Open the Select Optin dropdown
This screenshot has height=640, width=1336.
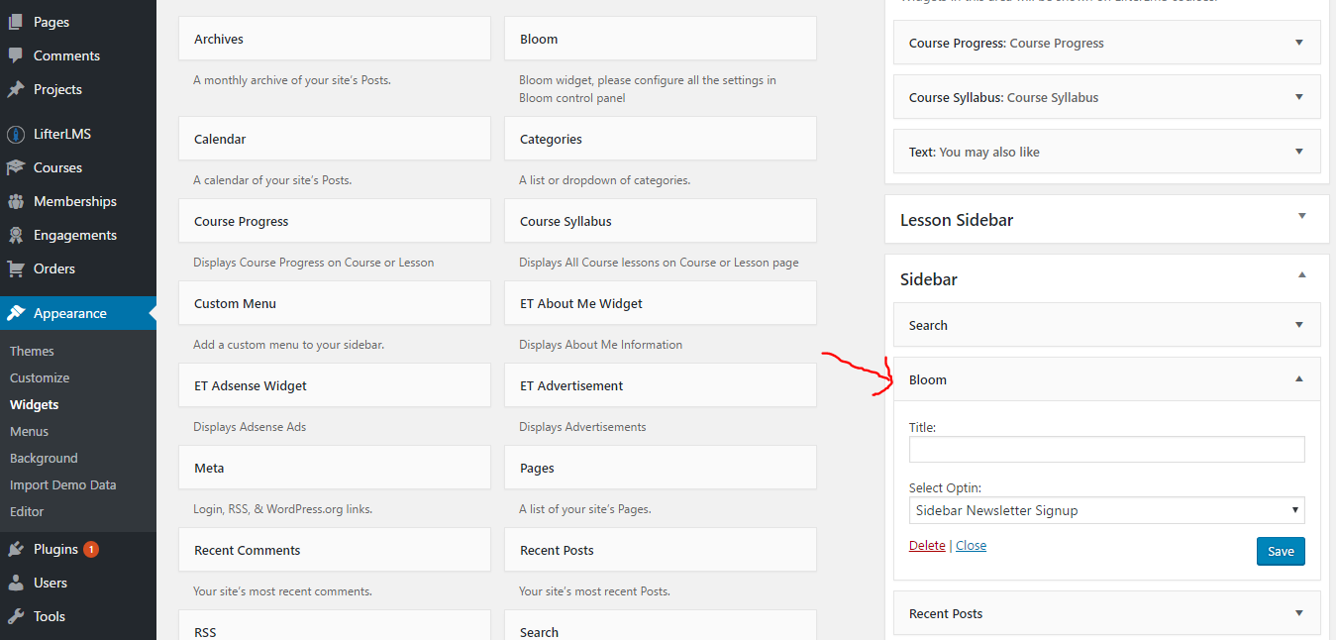[1107, 510]
